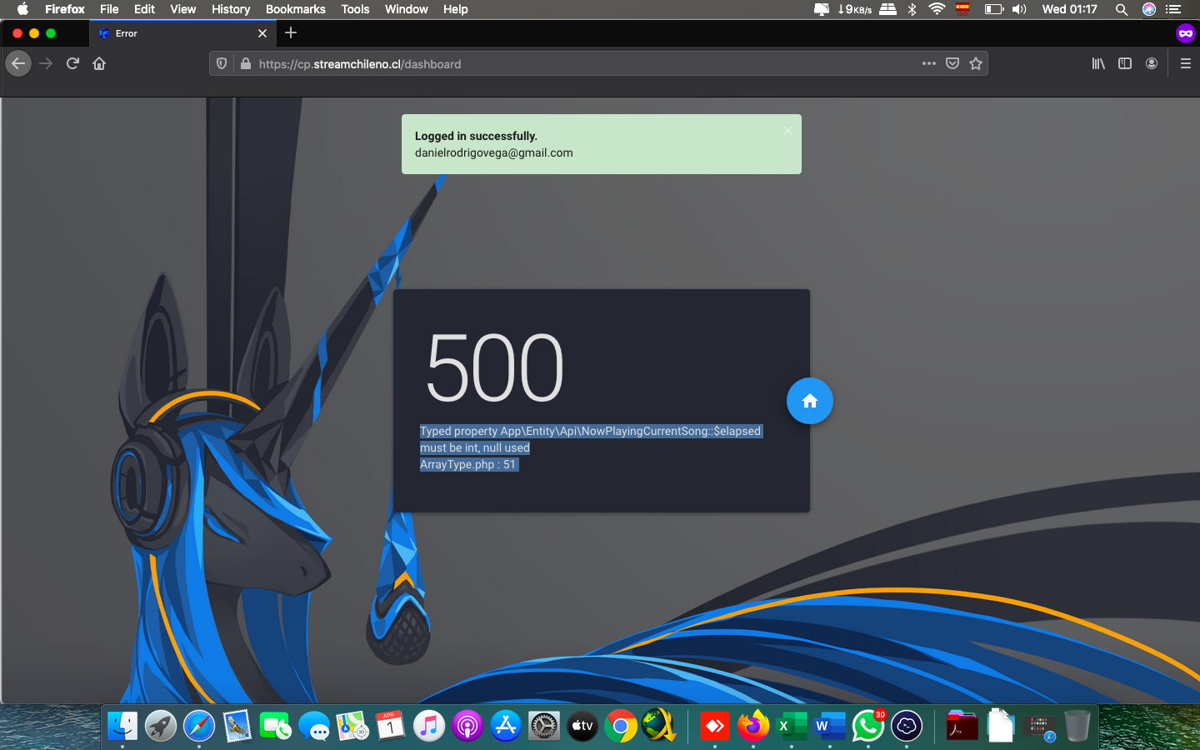The image size is (1200, 750).
Task: Click the private browsing mask icon
Action: pos(1185,33)
